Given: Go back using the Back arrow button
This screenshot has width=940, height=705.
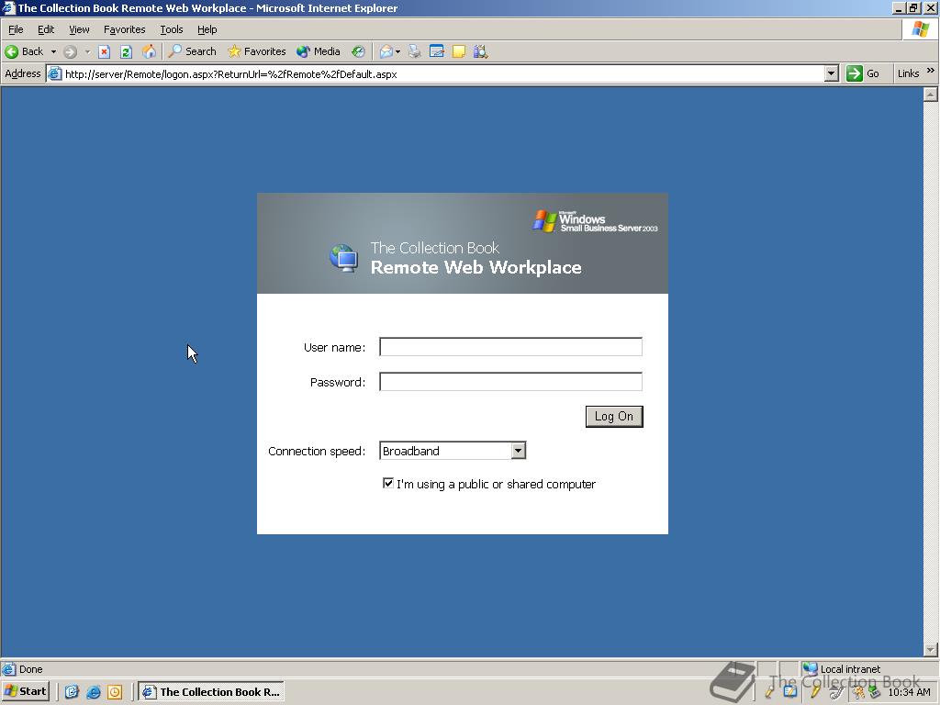Looking at the screenshot, I should click(25, 51).
